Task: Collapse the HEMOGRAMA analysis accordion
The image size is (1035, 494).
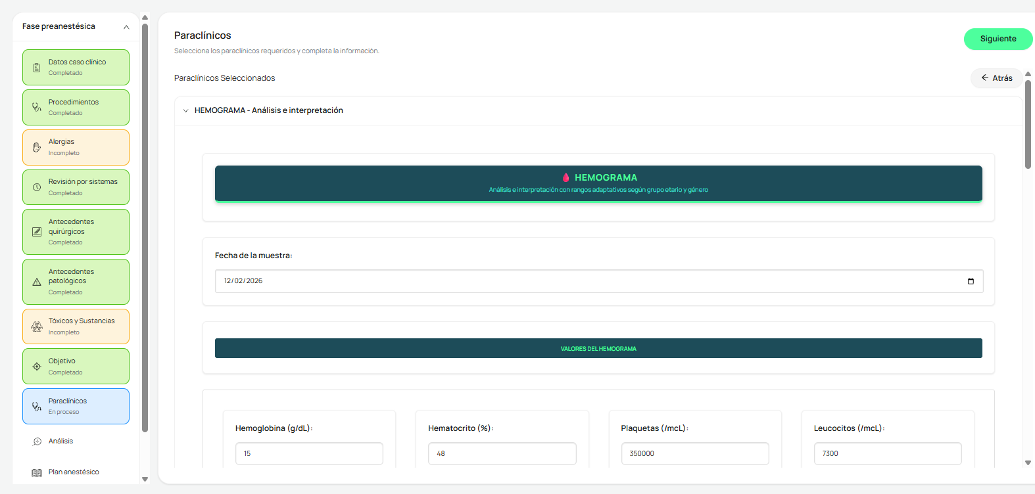Action: tap(185, 110)
